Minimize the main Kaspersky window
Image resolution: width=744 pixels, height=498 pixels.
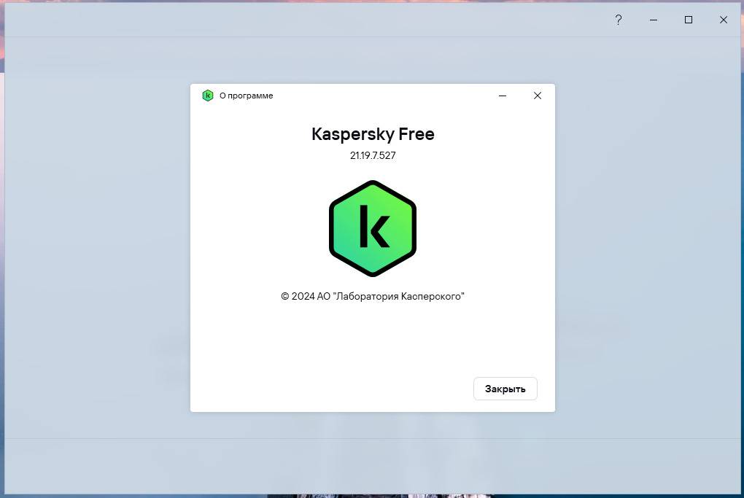point(653,20)
